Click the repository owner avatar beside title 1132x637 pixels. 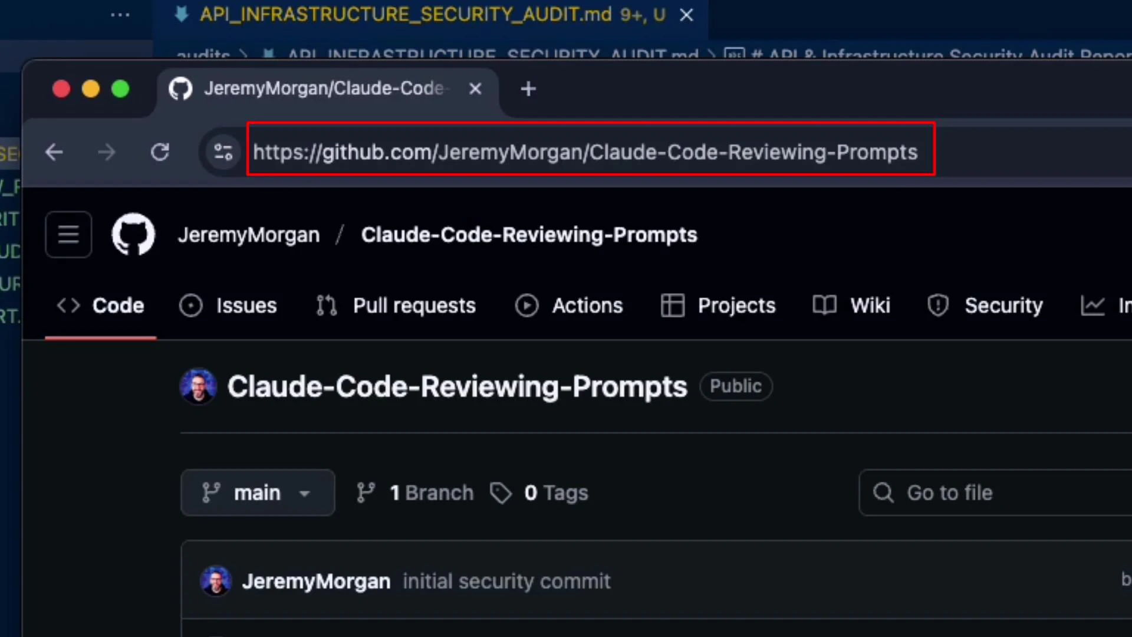click(x=199, y=386)
